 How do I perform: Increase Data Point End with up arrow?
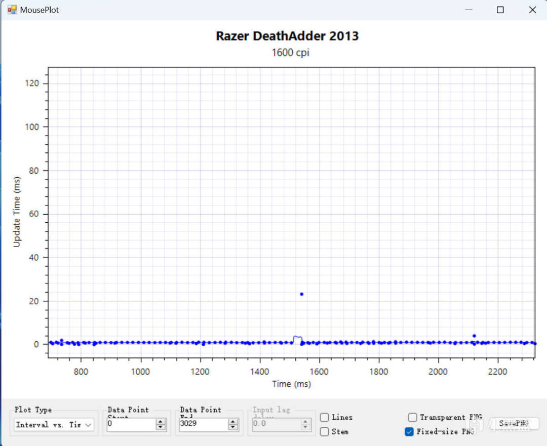pyautogui.click(x=233, y=422)
